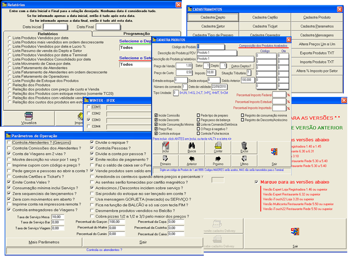348x259 pixels.
Task: Check the COM1 port checkbox
Action: coord(89,107)
